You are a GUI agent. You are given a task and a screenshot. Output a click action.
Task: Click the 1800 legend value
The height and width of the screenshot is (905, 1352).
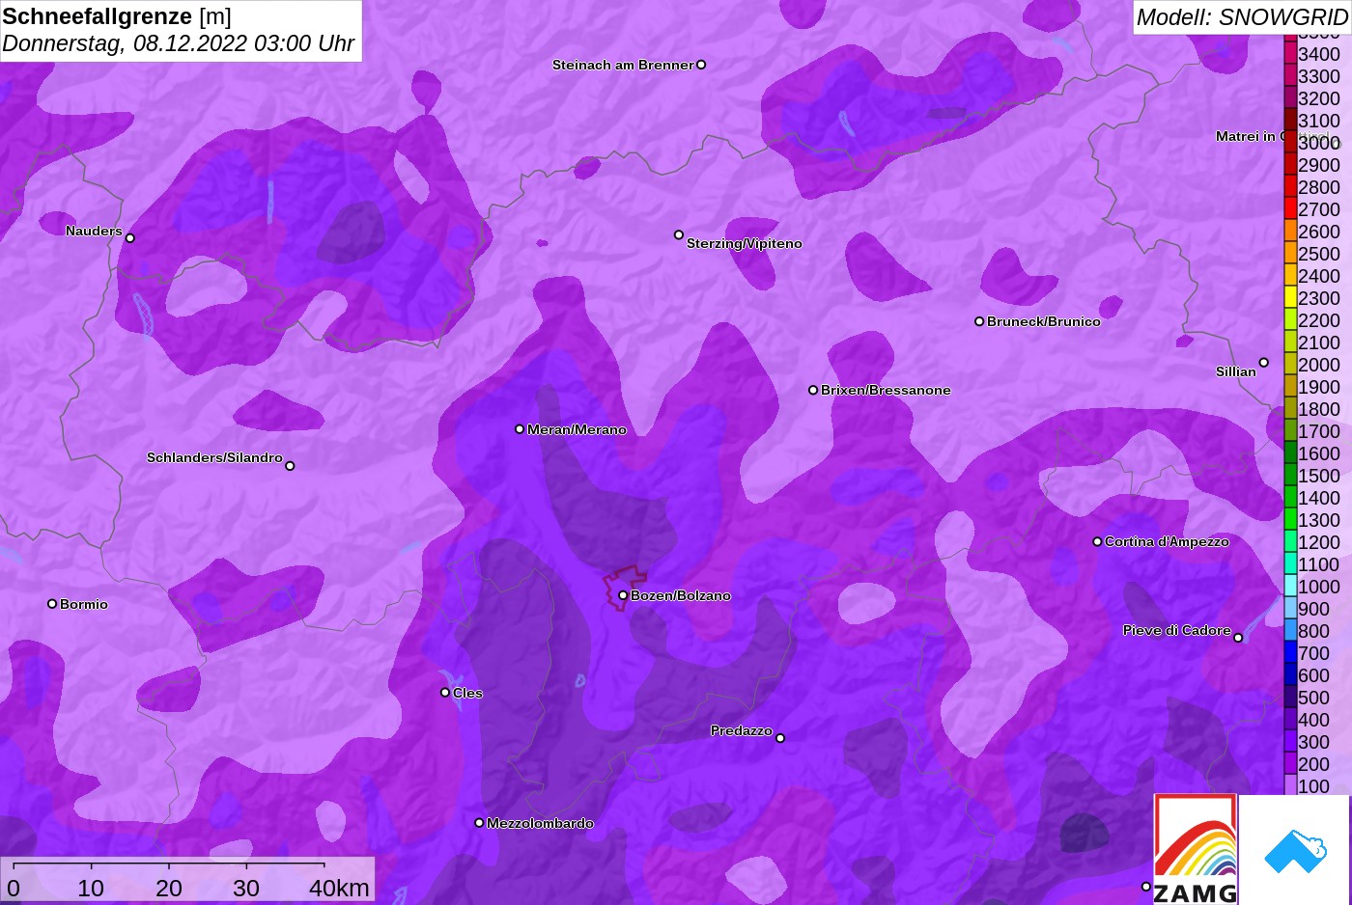coord(1319,409)
